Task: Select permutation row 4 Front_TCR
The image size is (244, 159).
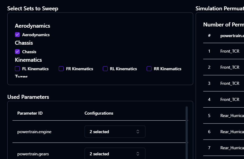Action: coord(224,99)
